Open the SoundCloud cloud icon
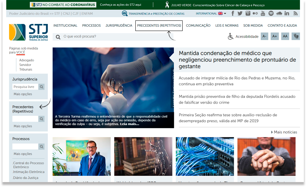The height and width of the screenshot is (187, 306). pyautogui.click(x=279, y=13)
